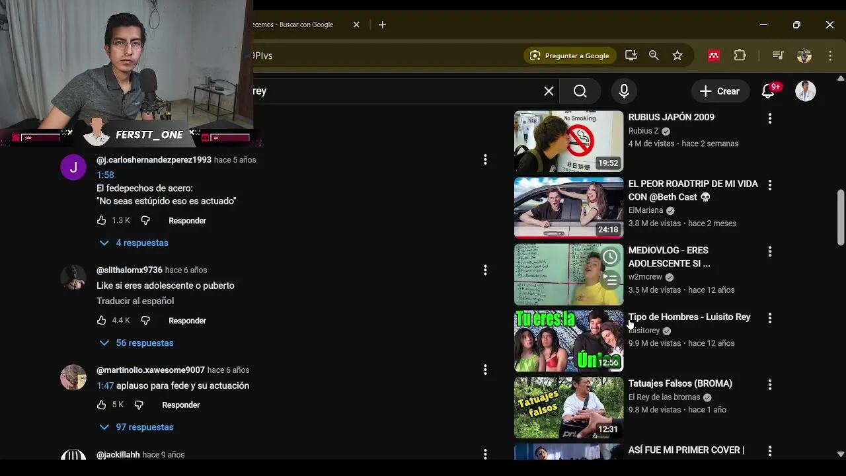Open the RUBIUS JAPÓN 2009 thumbnail
Screen dimensions: 846x476
click(x=568, y=141)
